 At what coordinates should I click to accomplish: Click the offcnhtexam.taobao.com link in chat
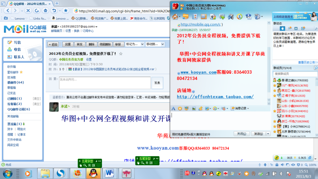[x=215, y=97]
